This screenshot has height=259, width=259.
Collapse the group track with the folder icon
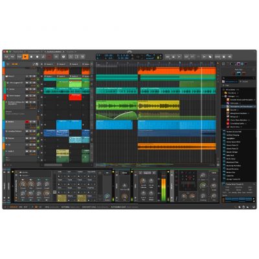7,76
